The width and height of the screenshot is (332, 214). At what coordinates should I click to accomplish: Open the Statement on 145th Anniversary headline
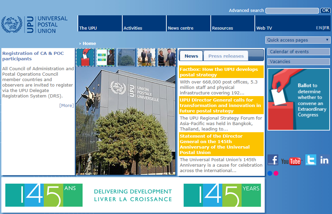pyautogui.click(x=221, y=144)
